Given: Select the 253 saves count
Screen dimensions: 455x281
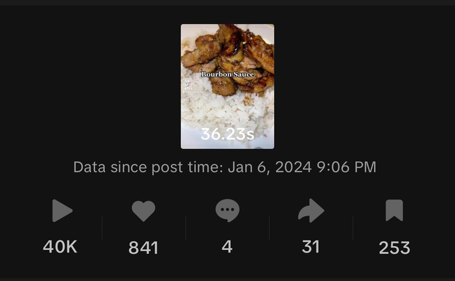Looking at the screenshot, I should coord(394,247).
